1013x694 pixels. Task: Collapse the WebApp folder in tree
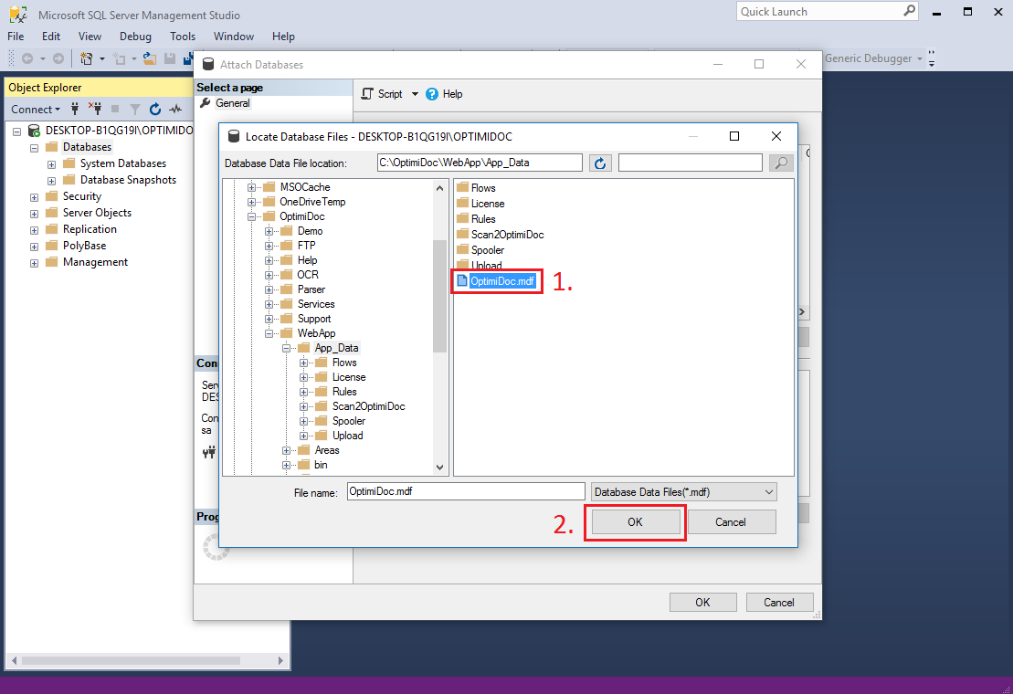[x=270, y=333]
